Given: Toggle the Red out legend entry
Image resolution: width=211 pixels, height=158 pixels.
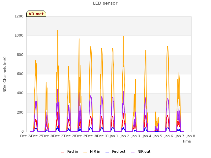Looking at the screenshot, I should point(115,151).
